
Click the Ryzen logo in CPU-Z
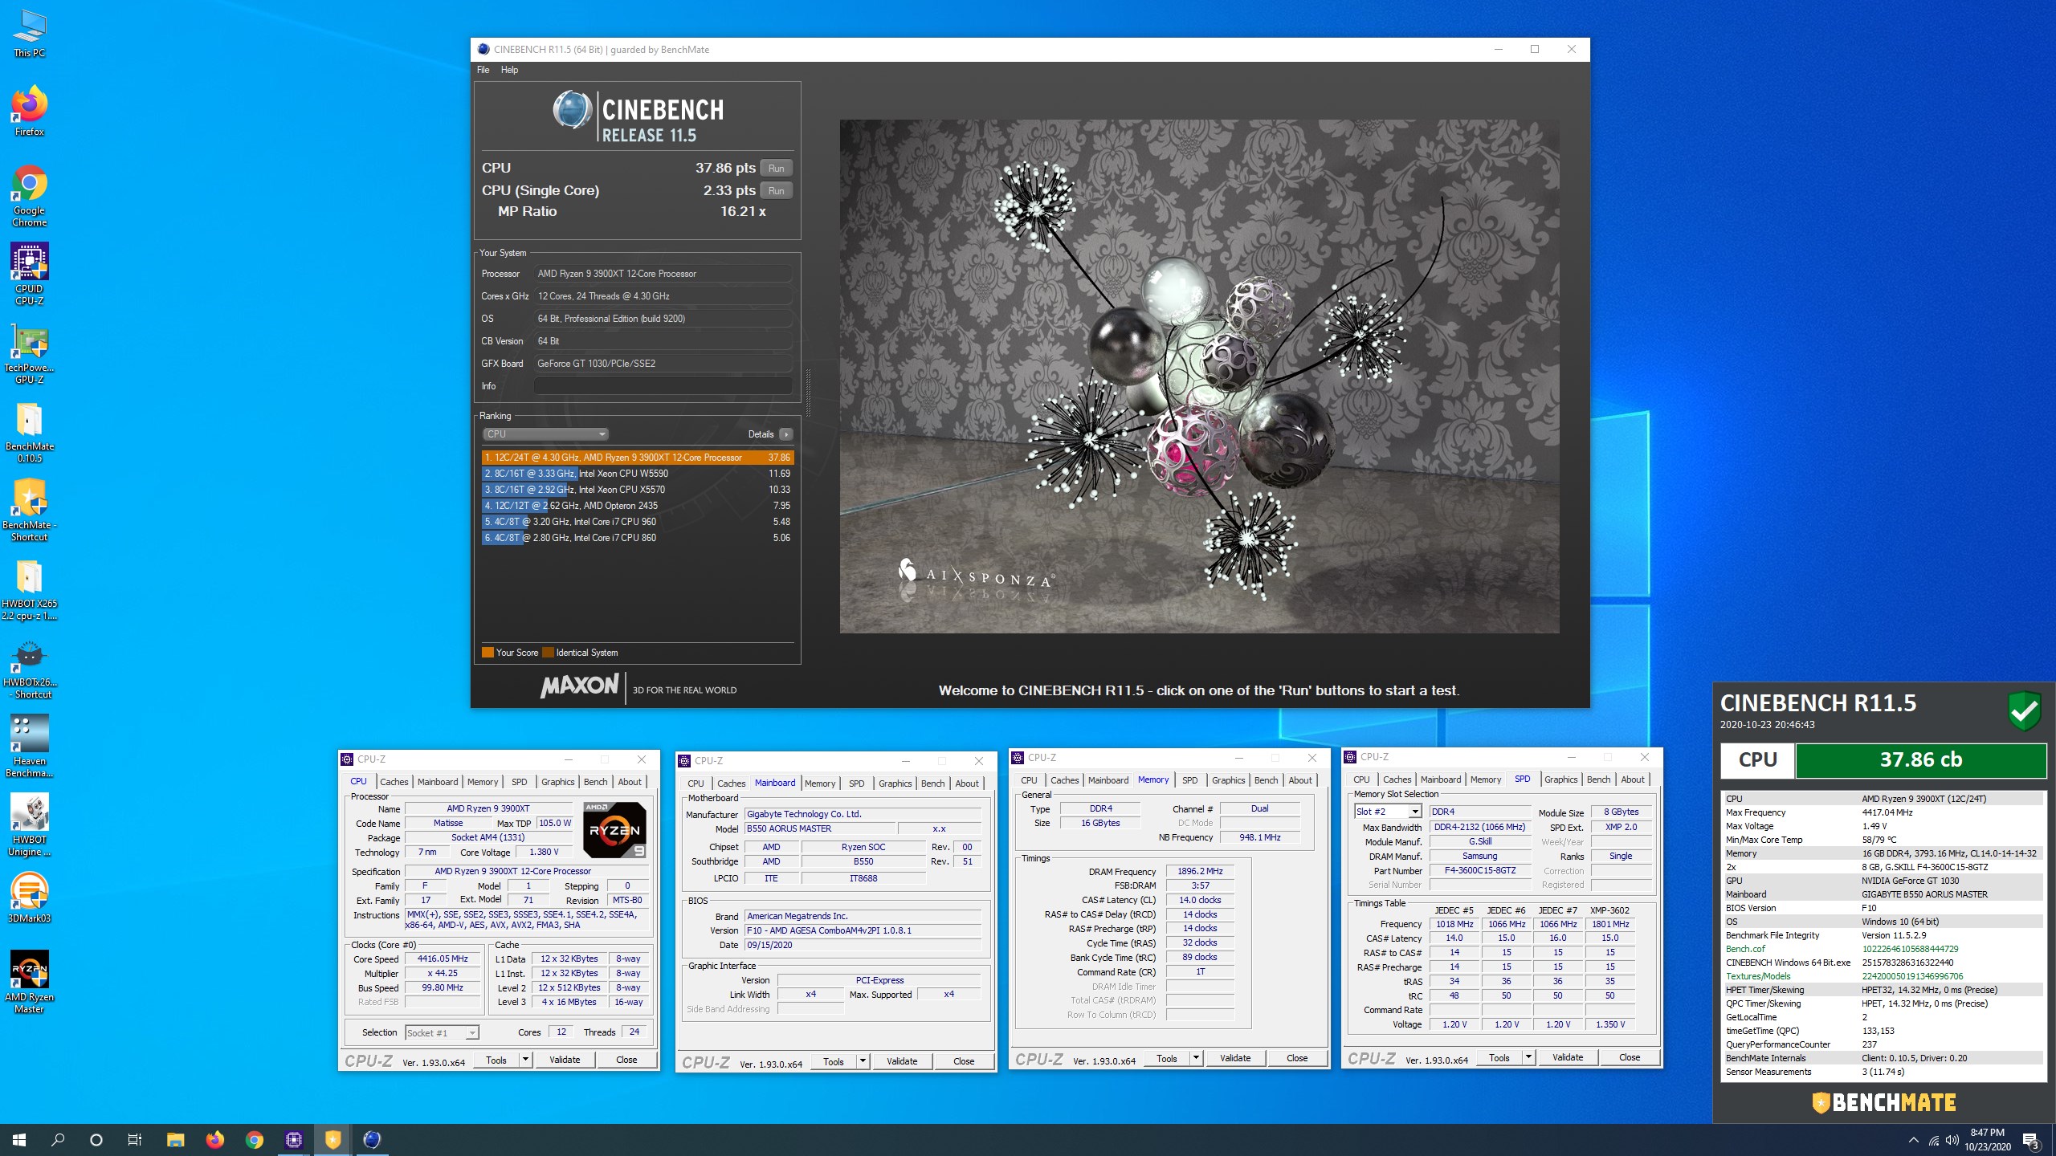click(x=614, y=830)
